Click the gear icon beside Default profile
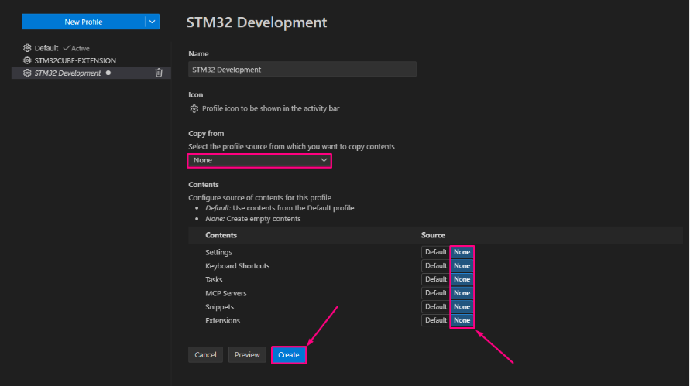Image resolution: width=690 pixels, height=386 pixels. pyautogui.click(x=27, y=48)
